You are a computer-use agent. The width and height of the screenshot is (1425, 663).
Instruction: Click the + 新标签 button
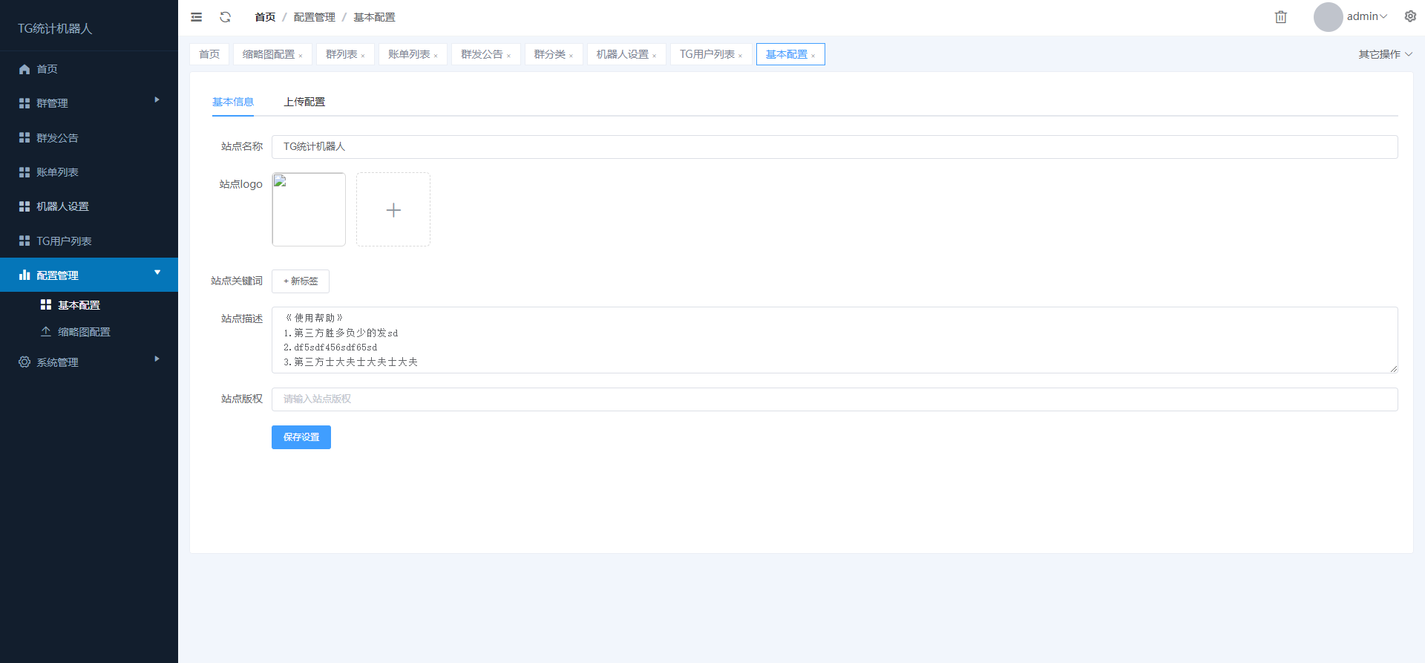pyautogui.click(x=301, y=281)
